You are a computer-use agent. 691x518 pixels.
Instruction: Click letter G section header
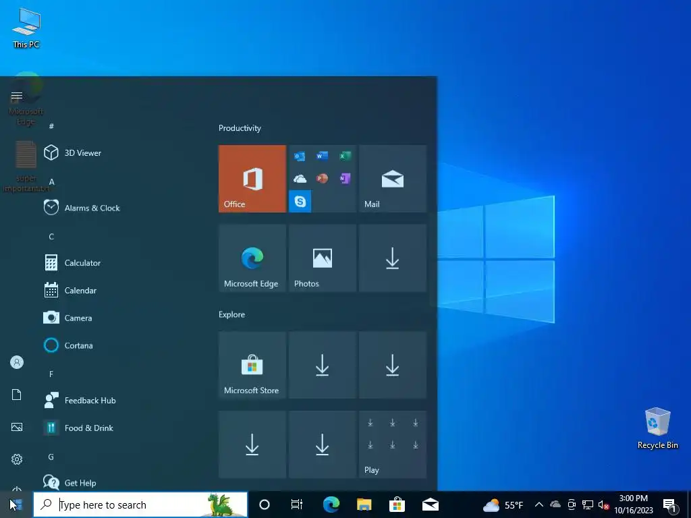(51, 457)
